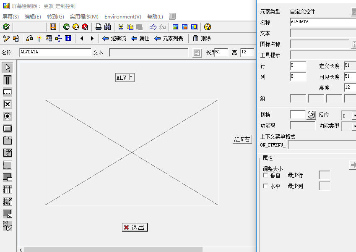This screenshot has width=356, height=252.
Task: Enable the 垂直 resize checkbox
Action: click(265, 176)
